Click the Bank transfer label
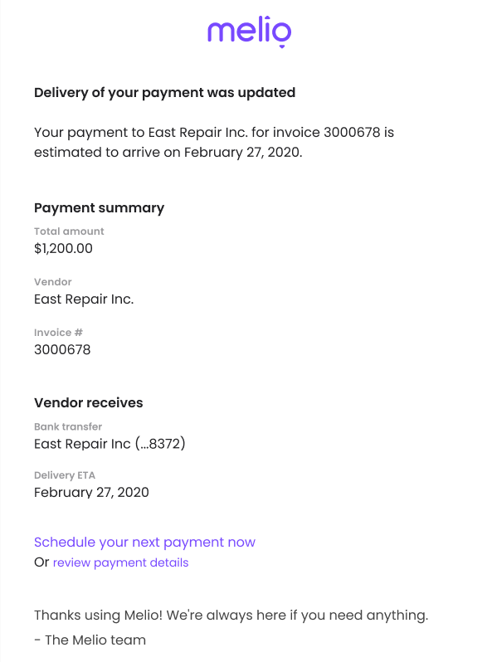Viewport: 492px width, 662px height. [68, 427]
